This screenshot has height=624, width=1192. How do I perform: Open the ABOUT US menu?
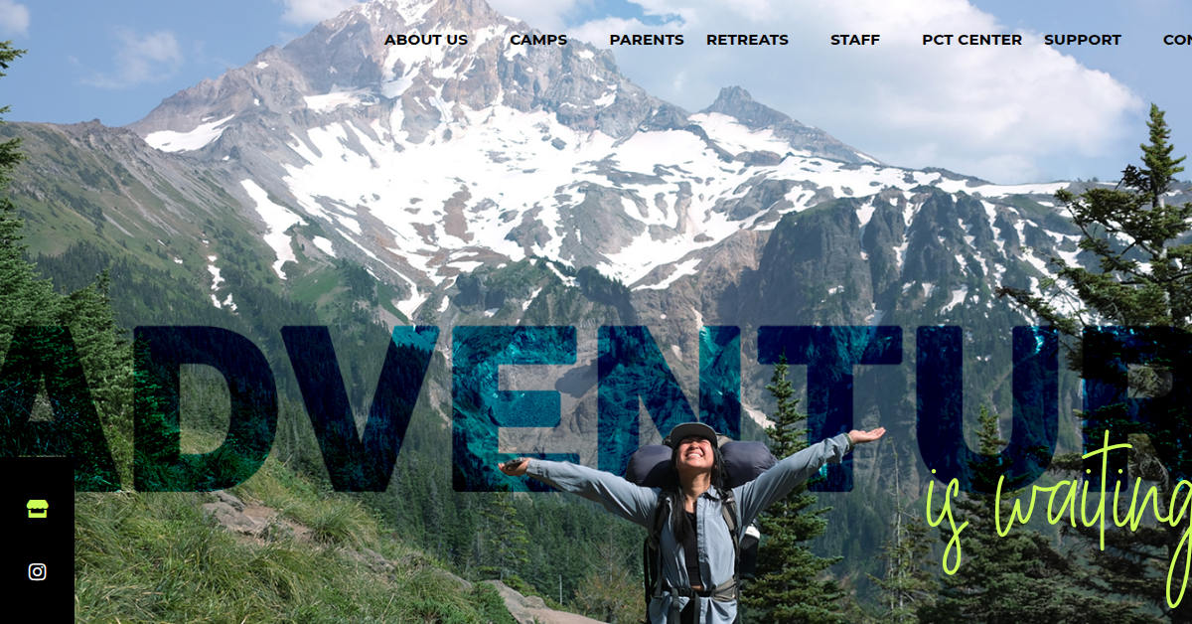tap(426, 40)
